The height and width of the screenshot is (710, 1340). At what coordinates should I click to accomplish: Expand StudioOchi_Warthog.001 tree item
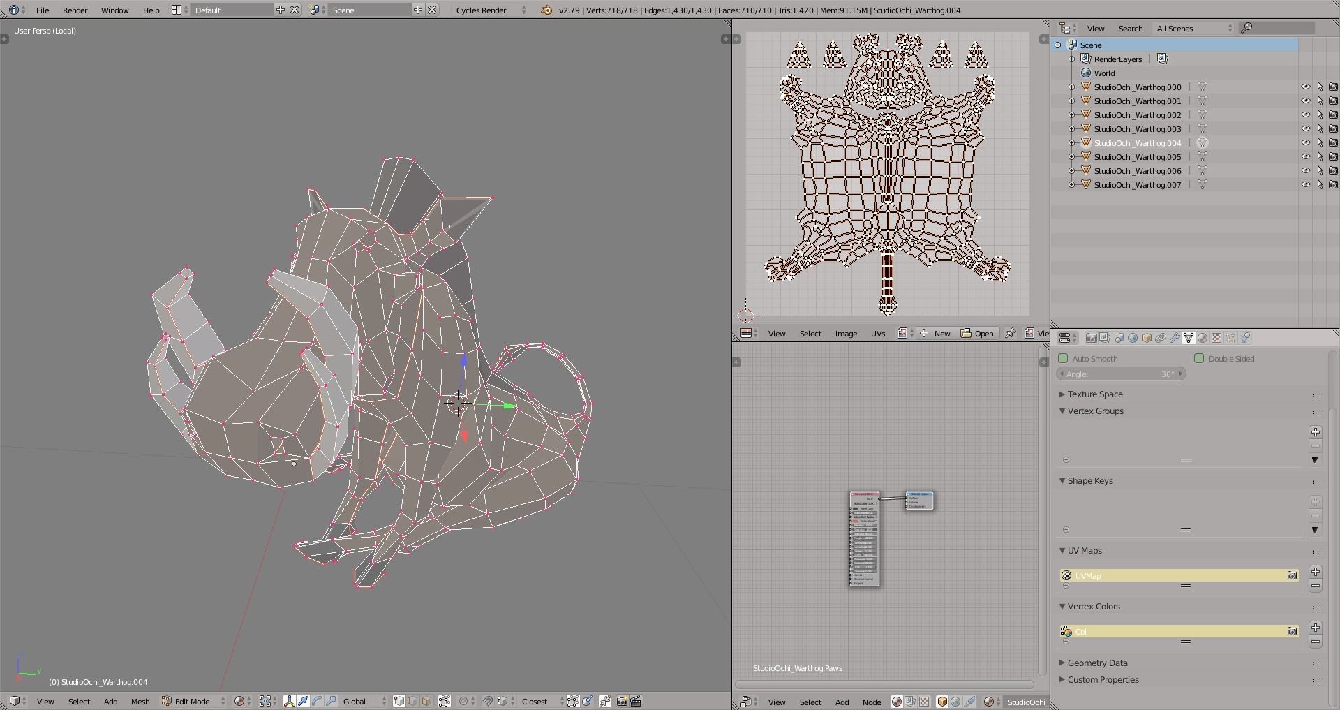point(1072,101)
